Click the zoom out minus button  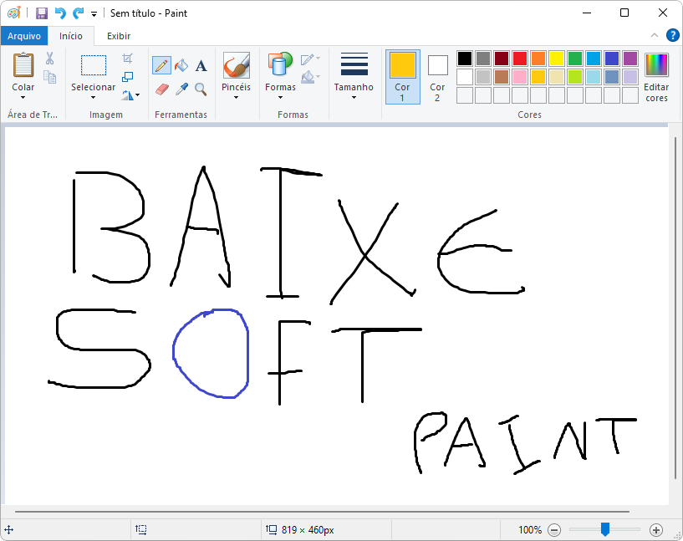(x=554, y=530)
